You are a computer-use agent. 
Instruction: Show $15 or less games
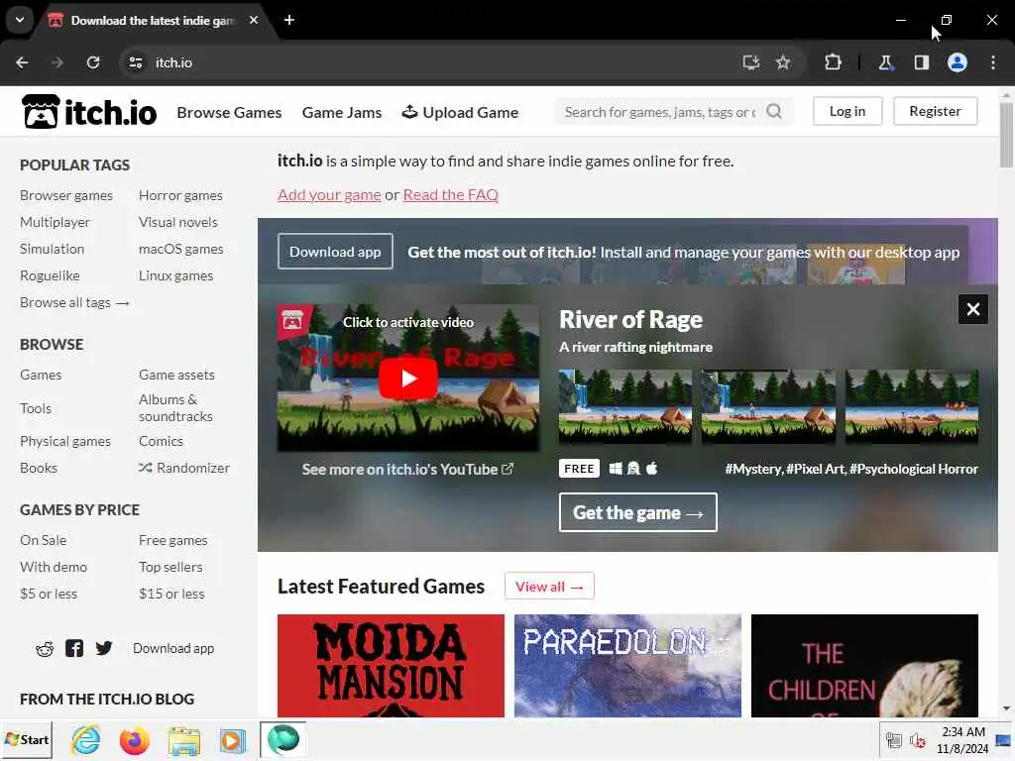coord(171,594)
